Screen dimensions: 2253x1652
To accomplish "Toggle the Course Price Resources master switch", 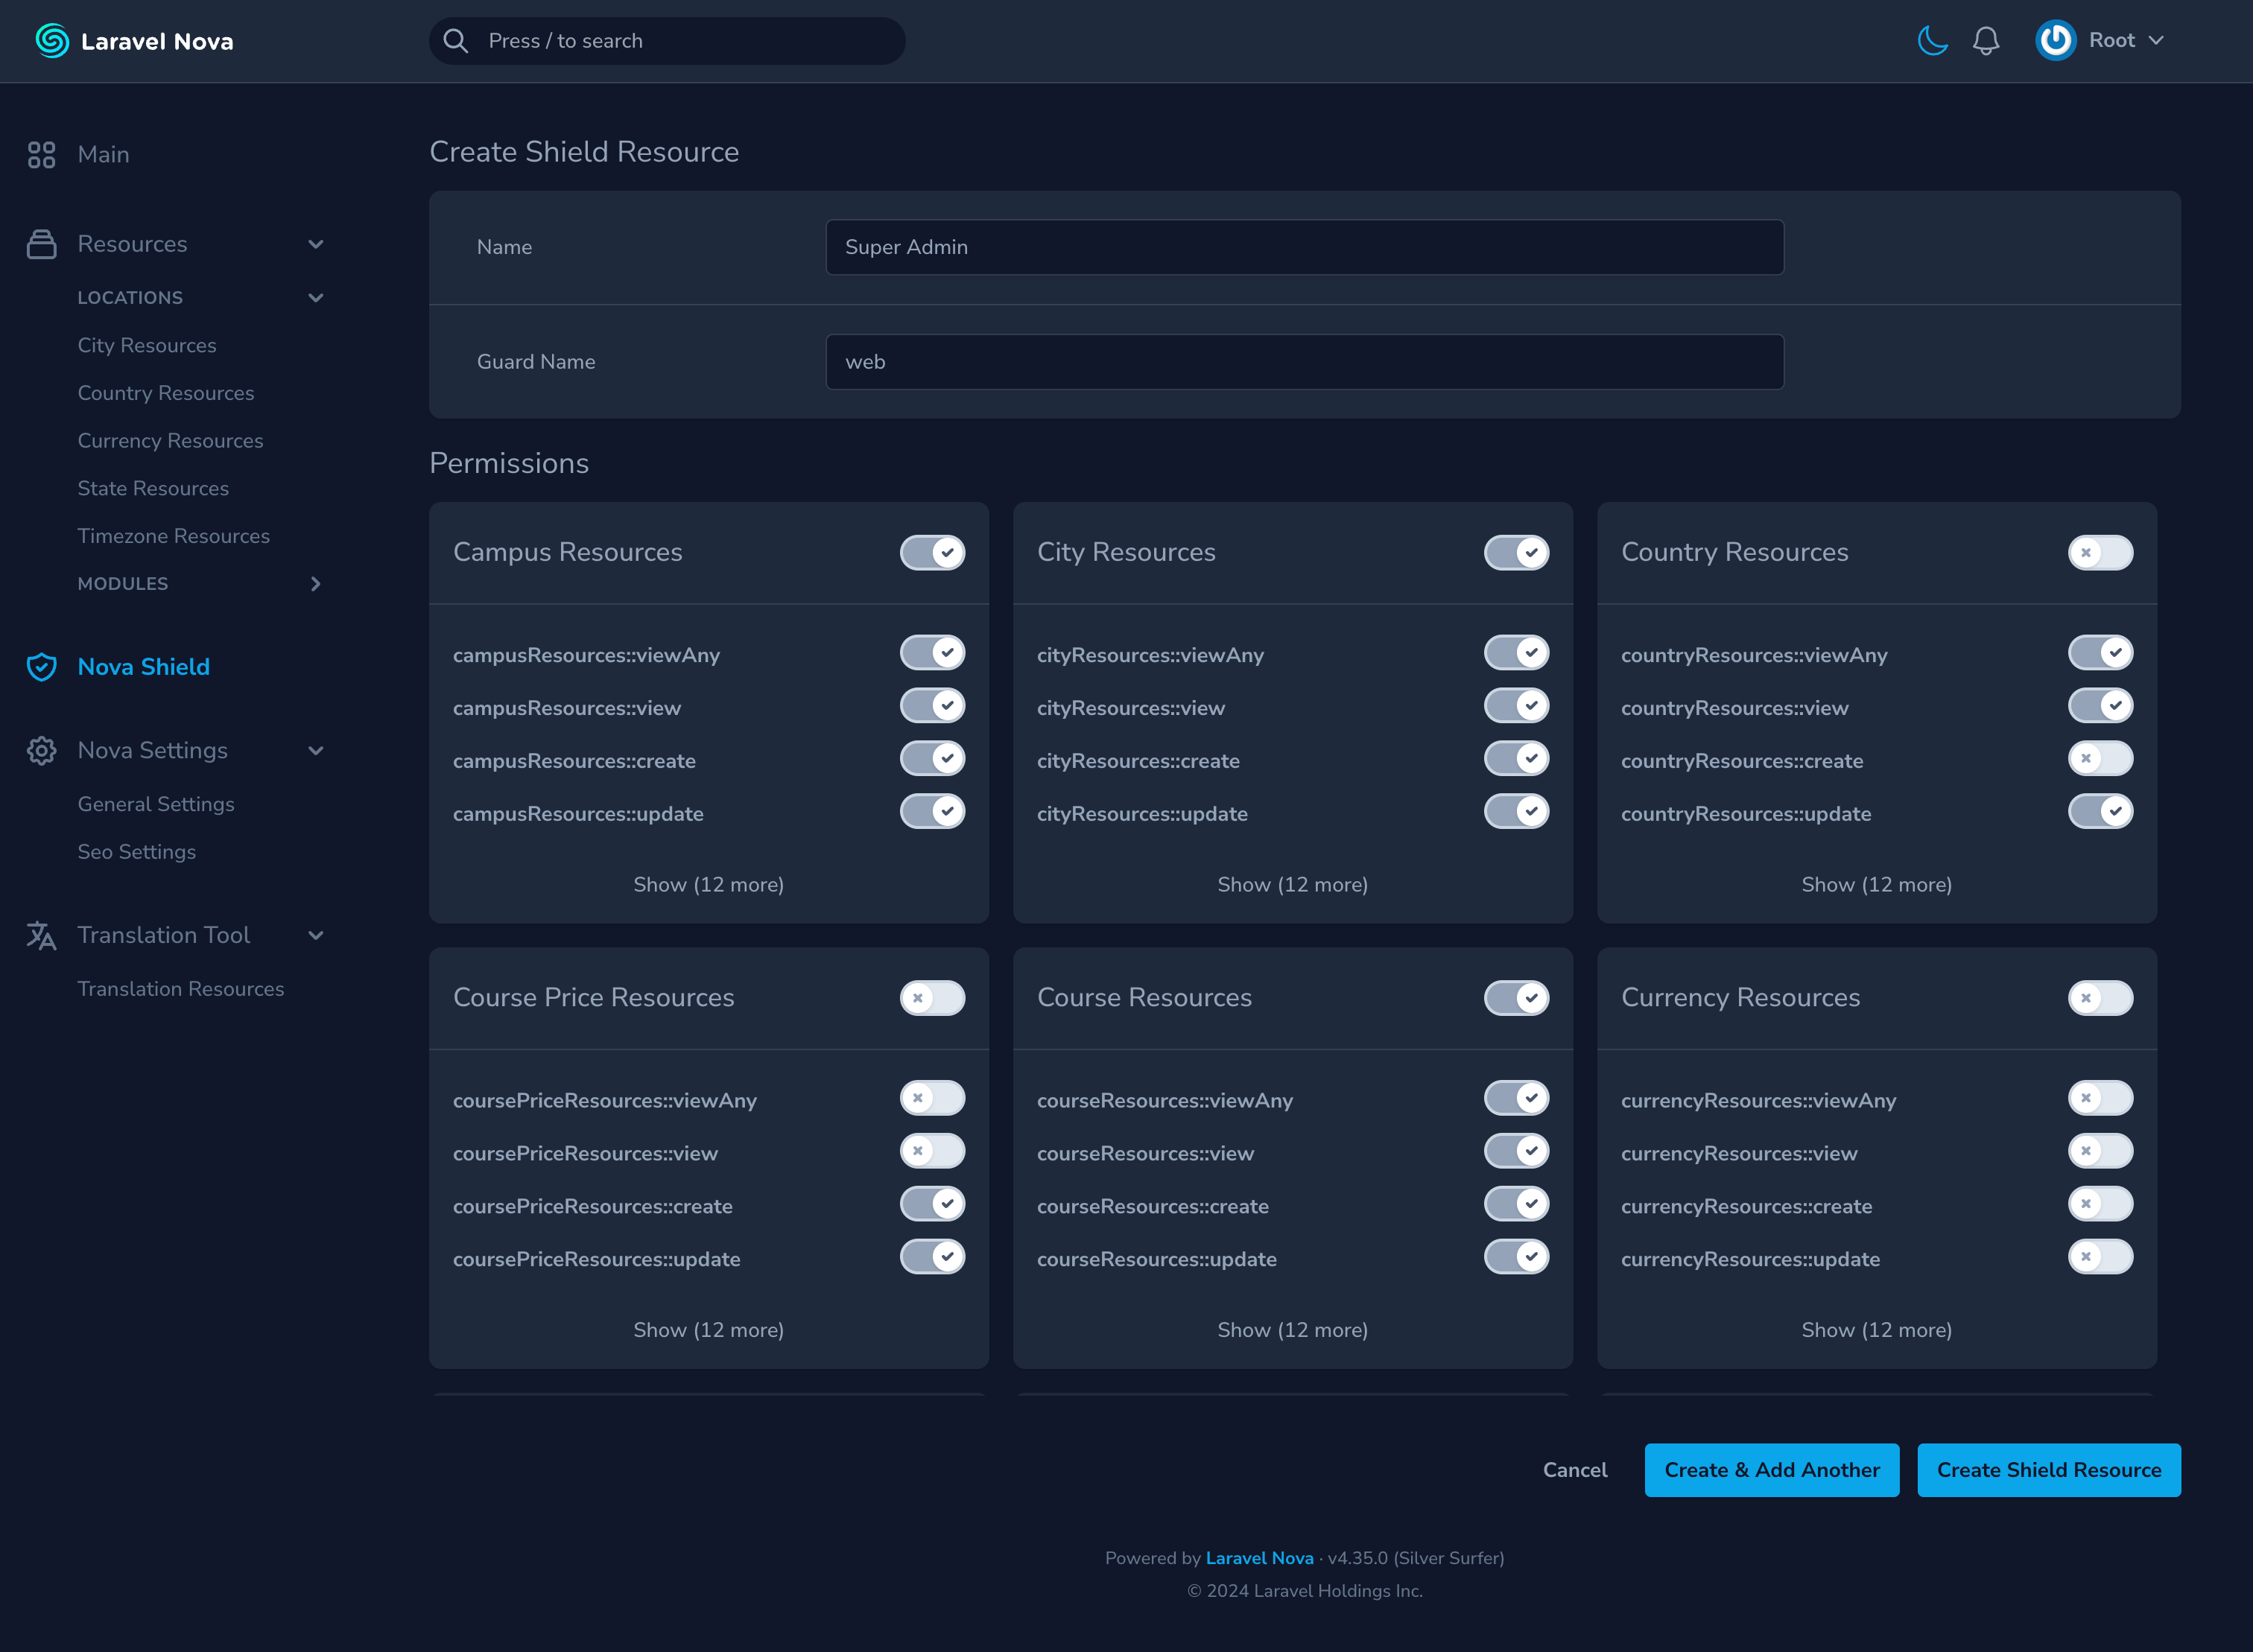I will [x=932, y=998].
